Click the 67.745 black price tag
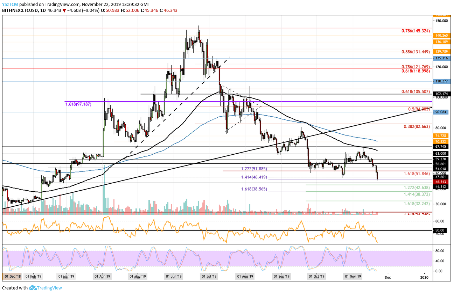Viewport: 453px width, 294px height. pyautogui.click(x=440, y=147)
